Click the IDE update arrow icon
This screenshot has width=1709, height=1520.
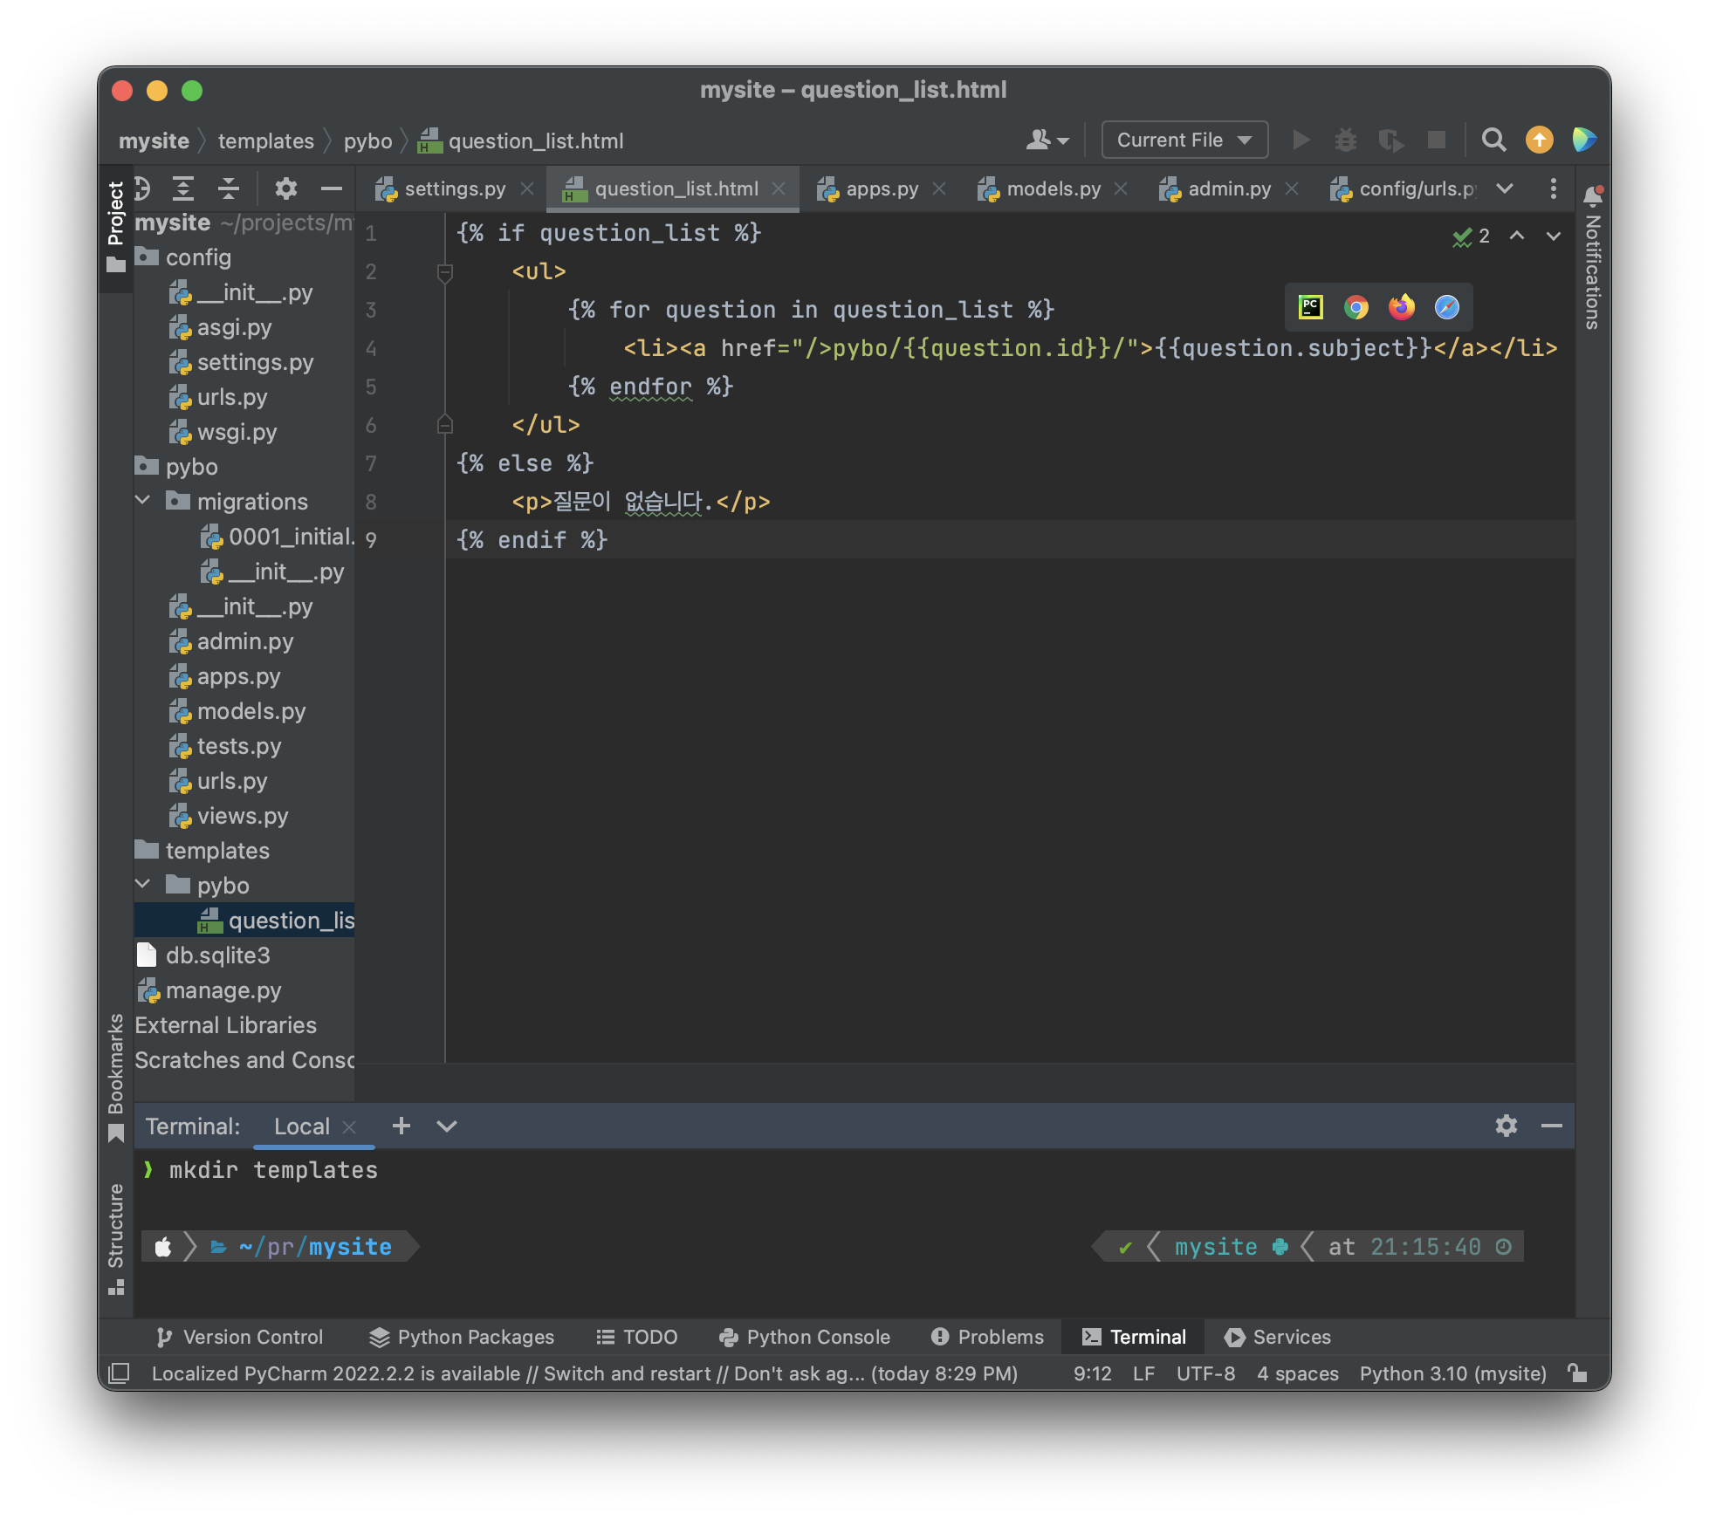coord(1539,140)
